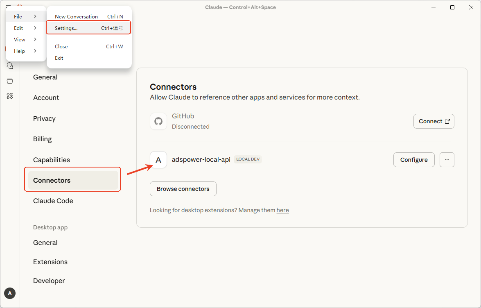The image size is (481, 308).
Task: Open the Artifacts grid icon in sidebar
Action: pyautogui.click(x=10, y=96)
